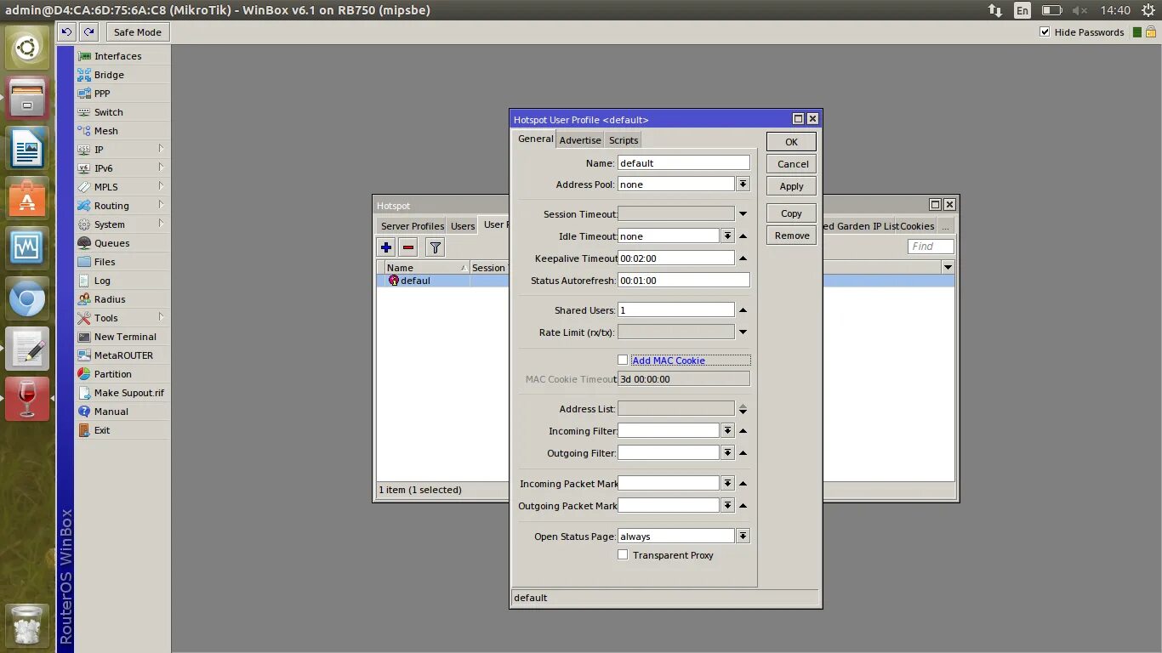Click the Make Supout.rif icon

pyautogui.click(x=84, y=393)
